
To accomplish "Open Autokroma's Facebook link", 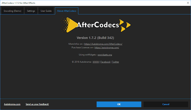I will 105,62.
